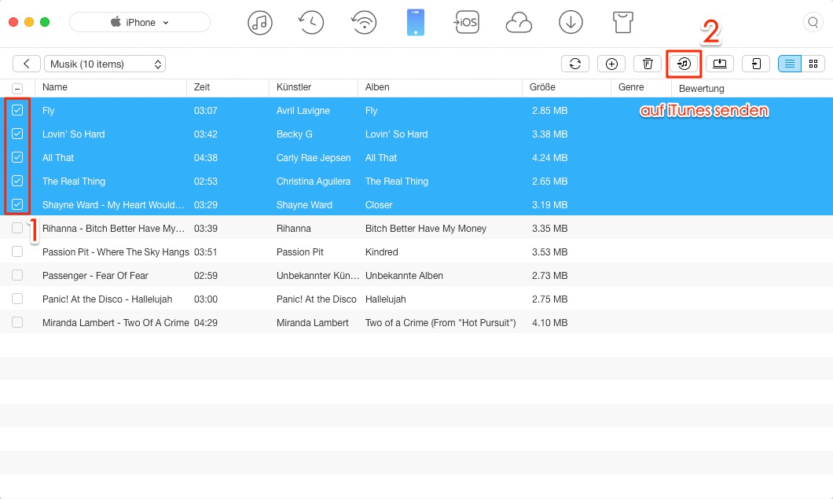833x499 pixels.
Task: Click the duration '03:51'
Action: point(206,252)
